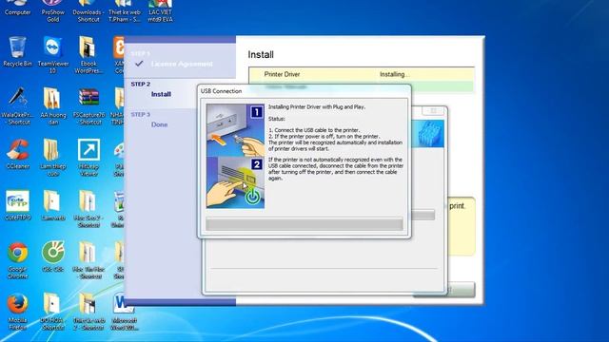This screenshot has height=342, width=609.
Task: Open the Hoc Seo folder shortcut
Action: [88, 208]
